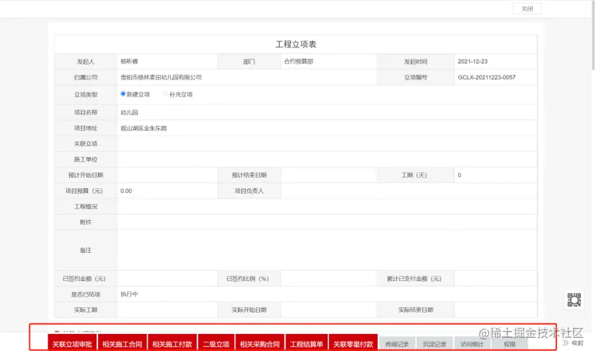Viewport: 595px width, 351px height.
Task: Click the 发起时间 value 2021-12-23
Action: coord(473,61)
